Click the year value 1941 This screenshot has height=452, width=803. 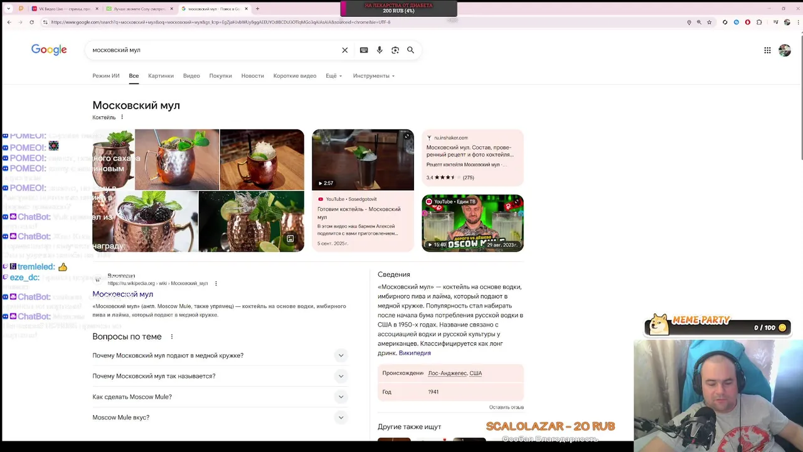click(433, 392)
